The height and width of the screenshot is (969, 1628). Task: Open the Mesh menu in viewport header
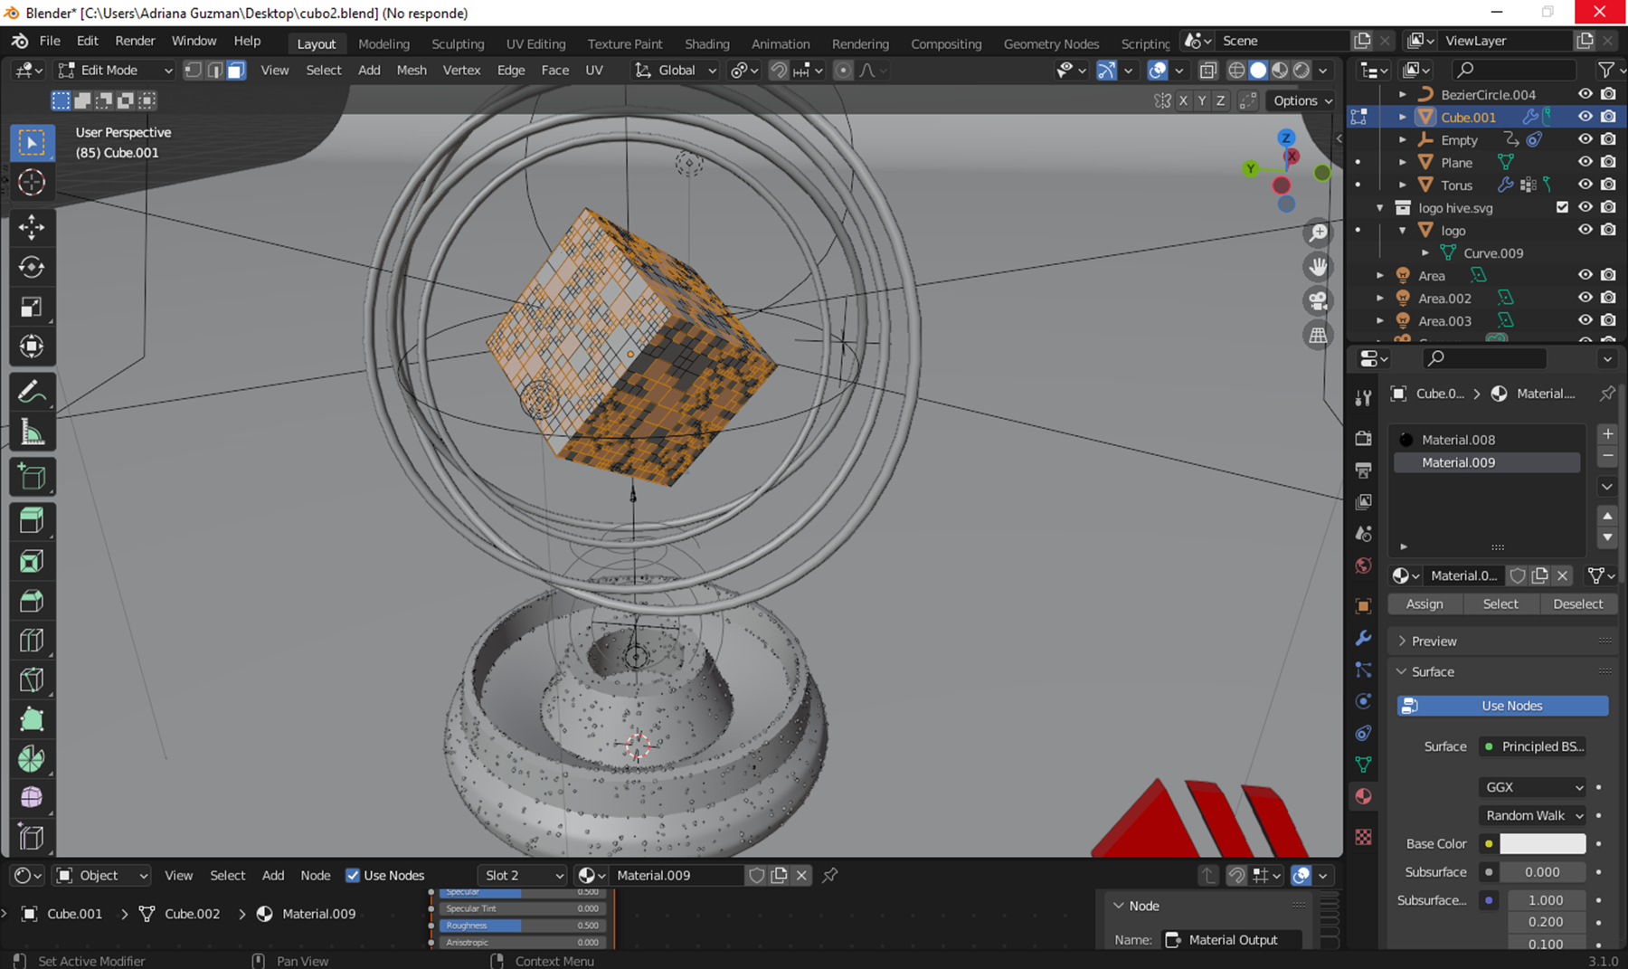[412, 71]
